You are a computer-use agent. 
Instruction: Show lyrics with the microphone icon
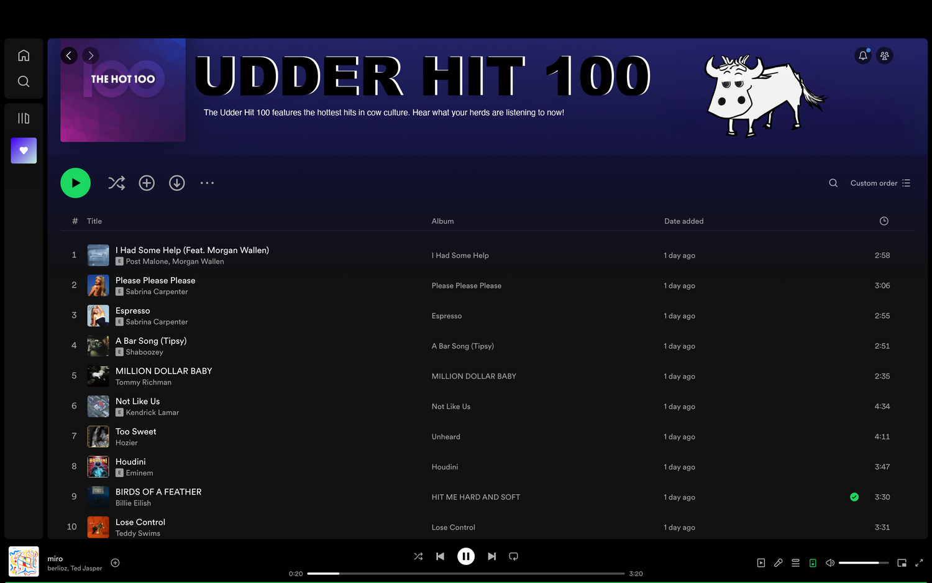click(x=779, y=563)
